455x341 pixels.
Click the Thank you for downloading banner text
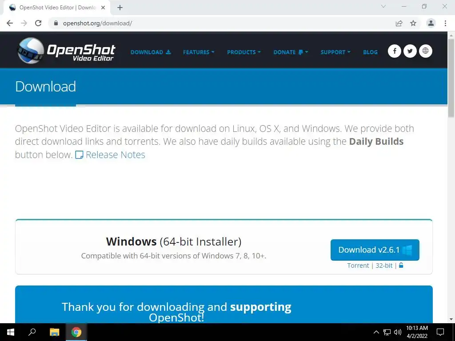[176, 312]
